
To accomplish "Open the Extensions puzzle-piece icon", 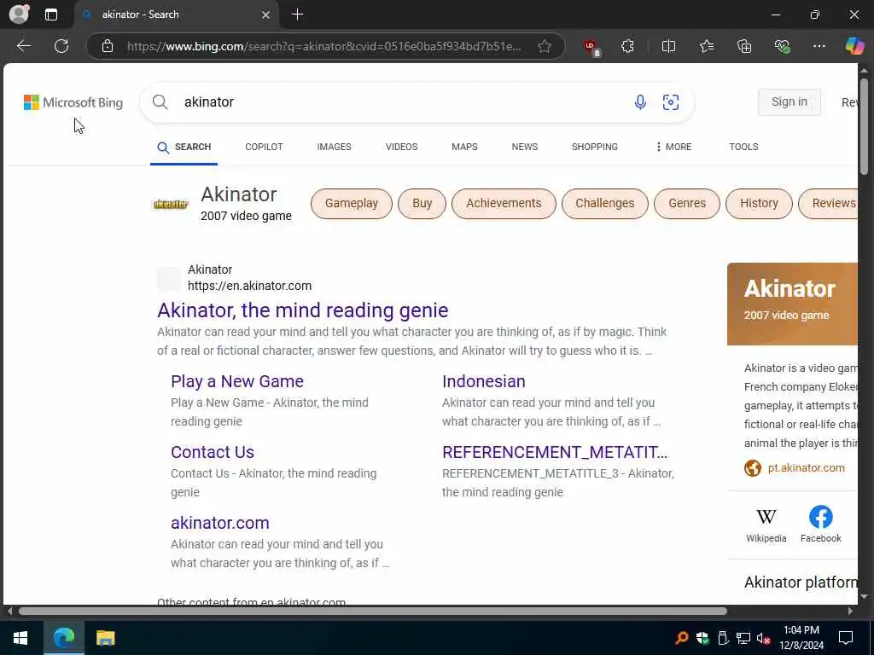I will (627, 46).
